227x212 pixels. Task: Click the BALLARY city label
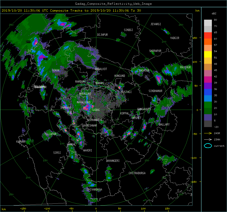(164, 125)
